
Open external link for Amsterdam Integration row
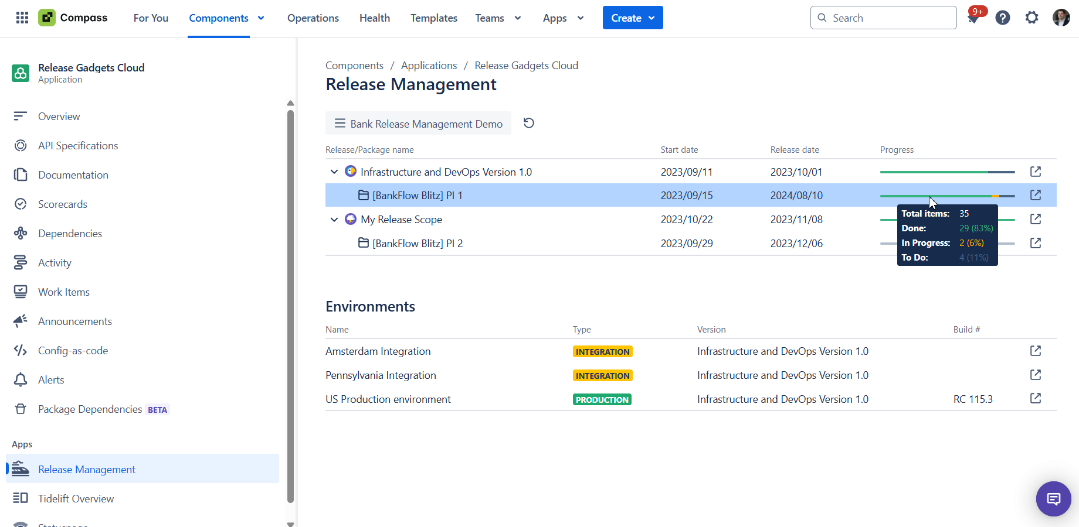pos(1036,351)
